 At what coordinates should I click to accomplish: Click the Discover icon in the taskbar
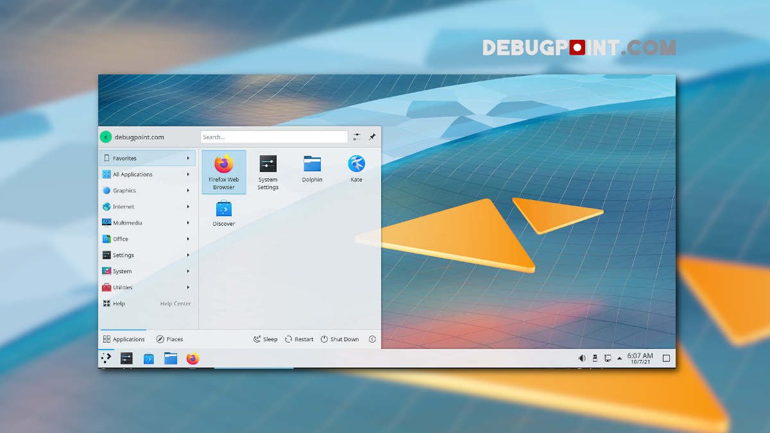click(x=148, y=359)
